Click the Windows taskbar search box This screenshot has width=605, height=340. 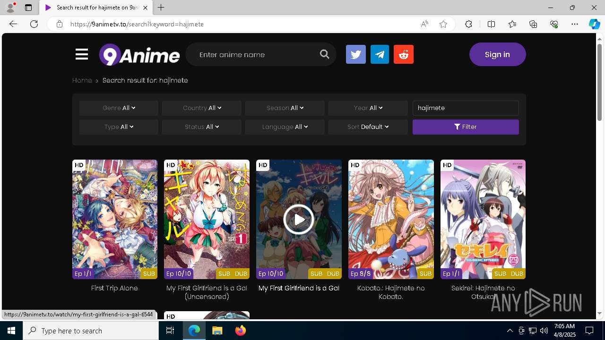click(x=91, y=331)
